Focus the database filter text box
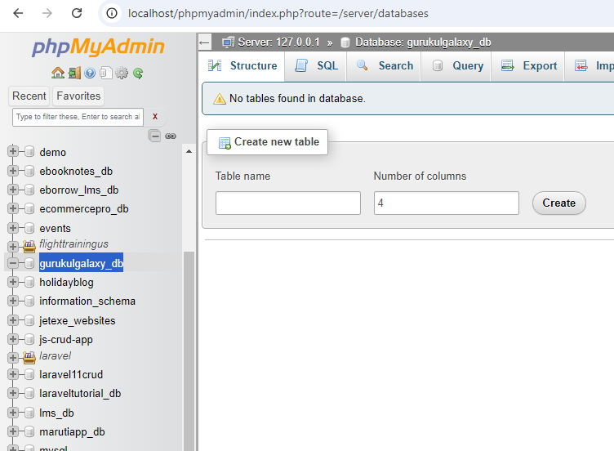The image size is (614, 451). pyautogui.click(x=78, y=117)
